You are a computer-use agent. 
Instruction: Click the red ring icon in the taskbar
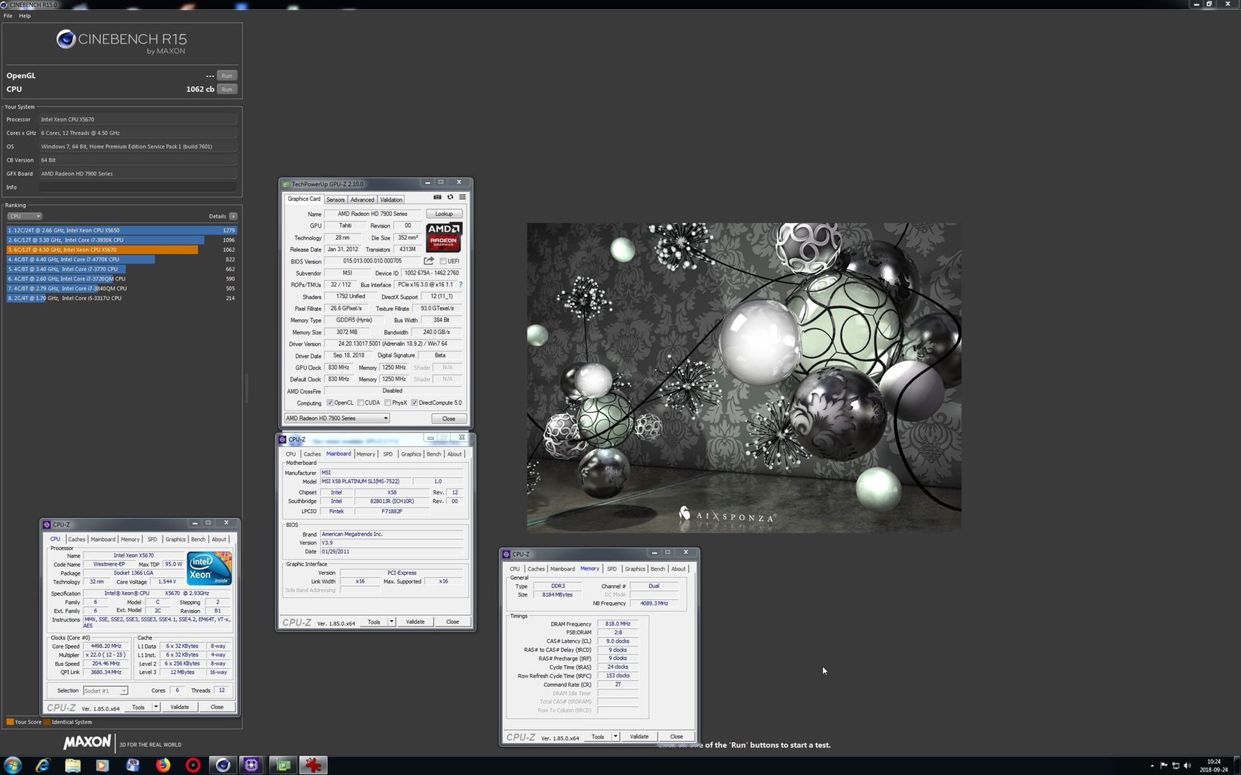pos(192,765)
